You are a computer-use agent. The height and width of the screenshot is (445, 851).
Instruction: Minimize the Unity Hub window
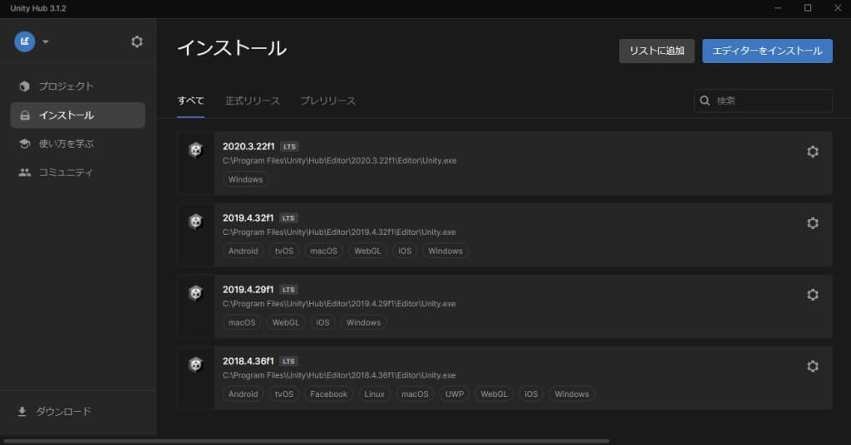(778, 8)
